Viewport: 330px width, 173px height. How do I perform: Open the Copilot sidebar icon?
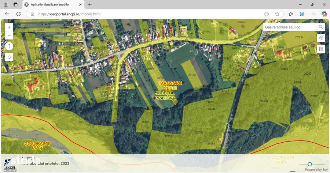pyautogui.click(x=324, y=14)
